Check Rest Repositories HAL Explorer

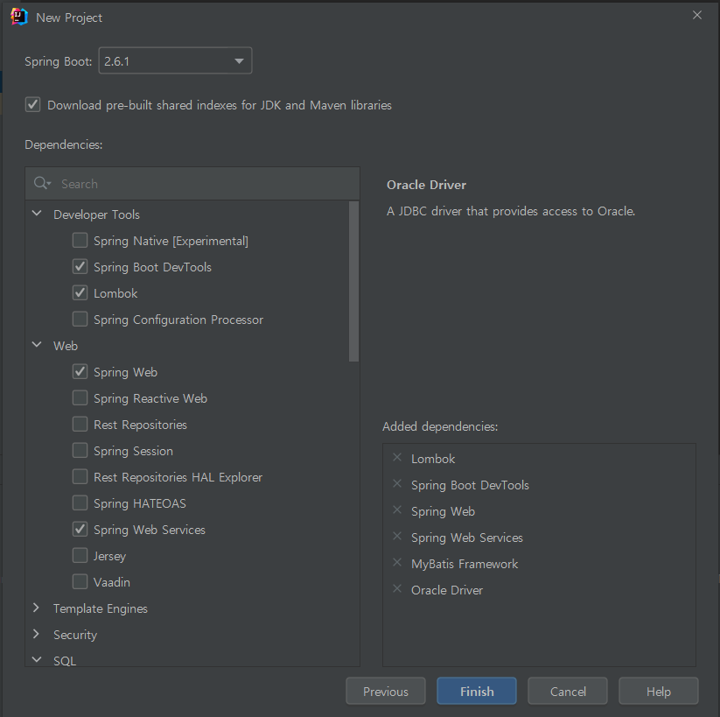80,476
